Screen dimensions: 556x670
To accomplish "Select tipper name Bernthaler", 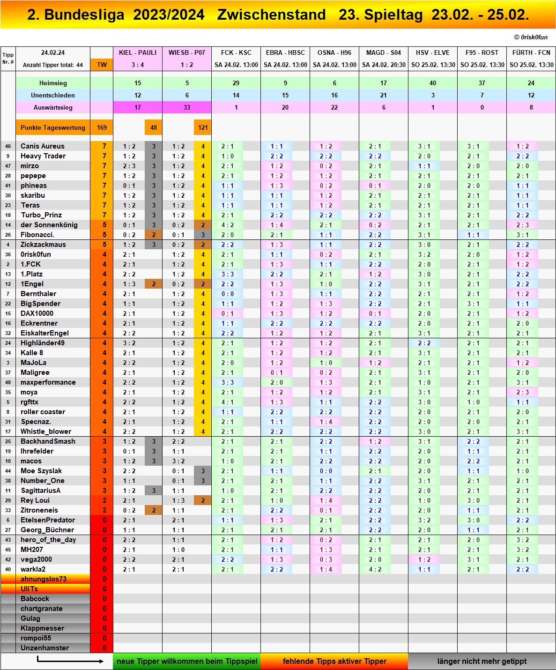I will [38, 294].
